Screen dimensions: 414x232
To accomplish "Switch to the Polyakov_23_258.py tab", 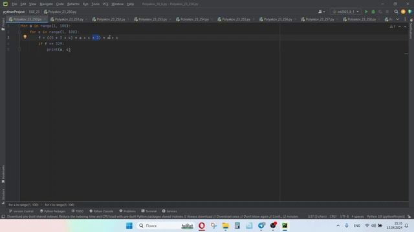I will click(361, 19).
